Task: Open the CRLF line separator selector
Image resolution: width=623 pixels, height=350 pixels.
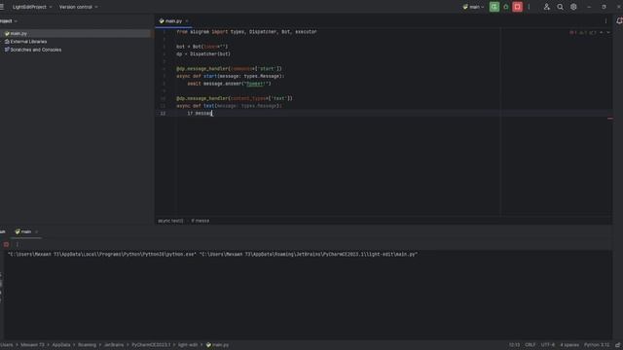Action: pos(530,345)
